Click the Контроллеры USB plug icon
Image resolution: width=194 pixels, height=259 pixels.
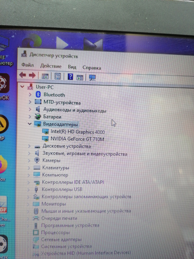click(x=37, y=189)
